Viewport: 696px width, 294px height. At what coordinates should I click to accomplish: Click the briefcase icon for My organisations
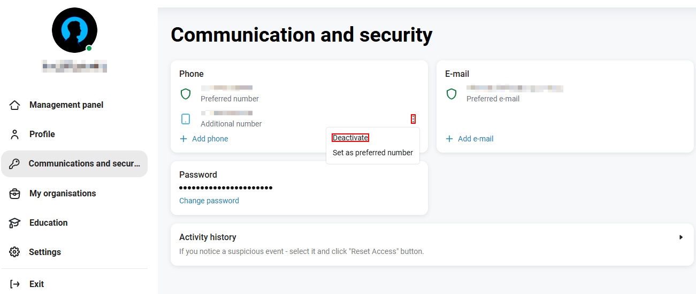coord(15,194)
